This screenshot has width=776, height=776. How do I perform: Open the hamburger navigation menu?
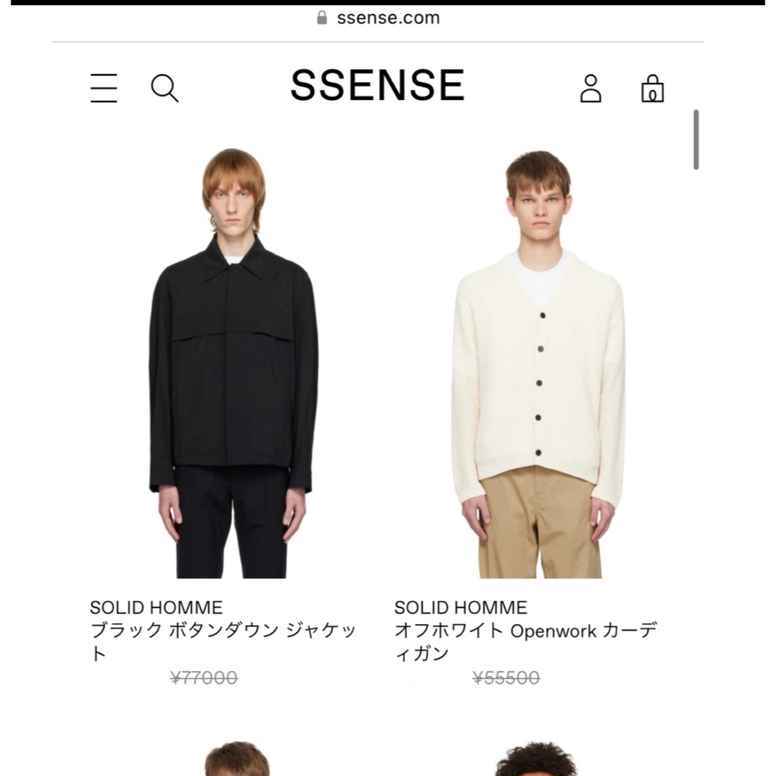pos(104,88)
